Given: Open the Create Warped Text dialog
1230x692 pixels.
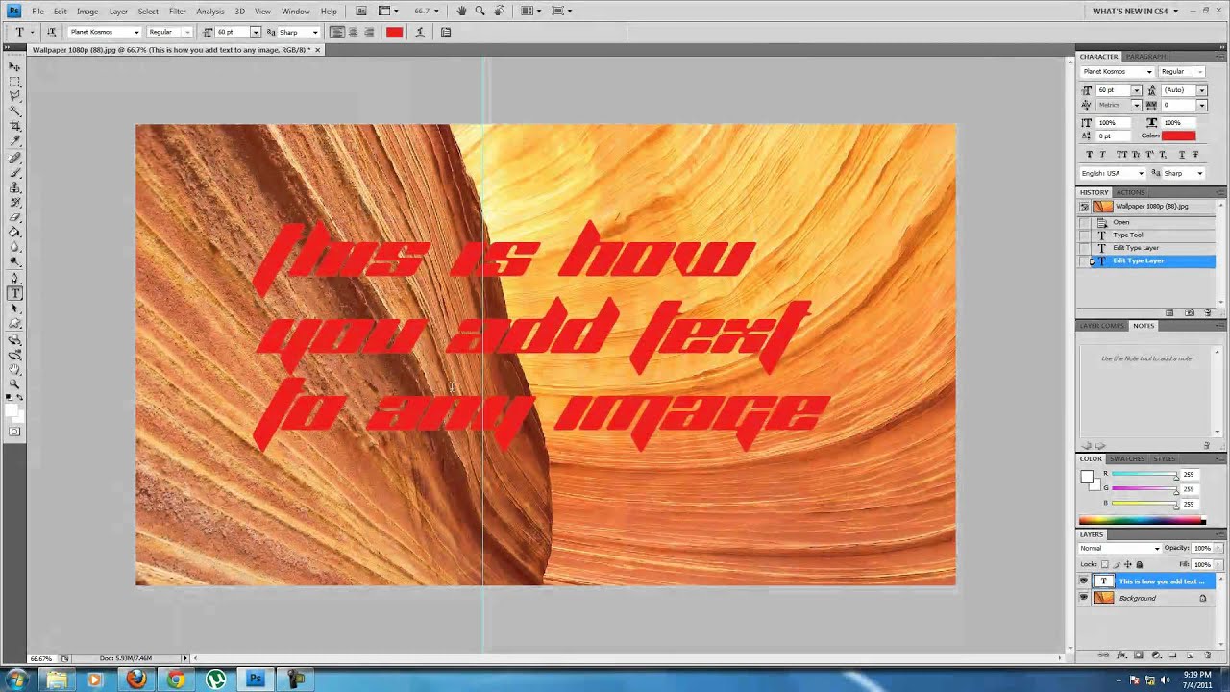Looking at the screenshot, I should point(420,32).
